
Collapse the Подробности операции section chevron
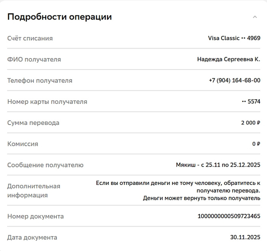coord(255,17)
